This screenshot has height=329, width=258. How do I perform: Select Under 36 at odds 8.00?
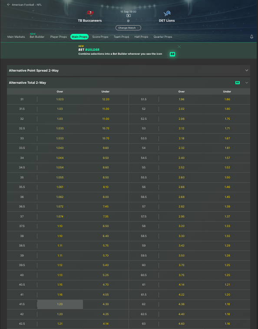(106, 197)
